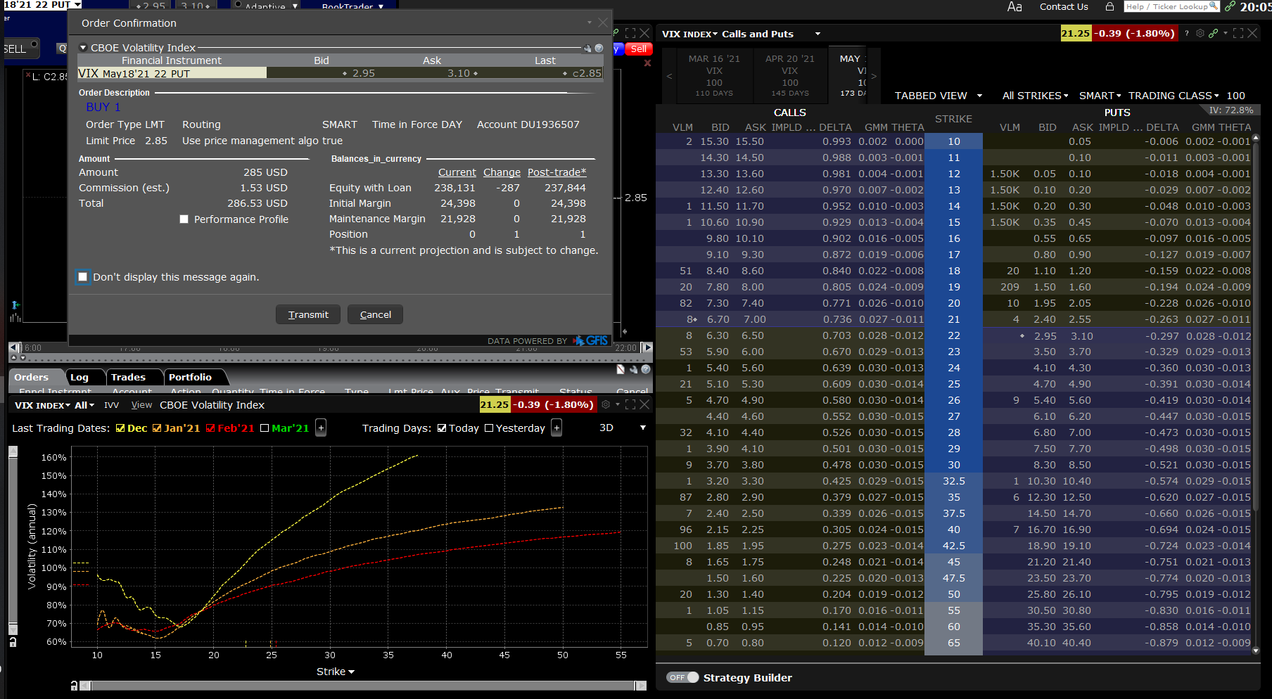Click lock icon left of strike scrollbar
The image size is (1272, 699).
(74, 686)
